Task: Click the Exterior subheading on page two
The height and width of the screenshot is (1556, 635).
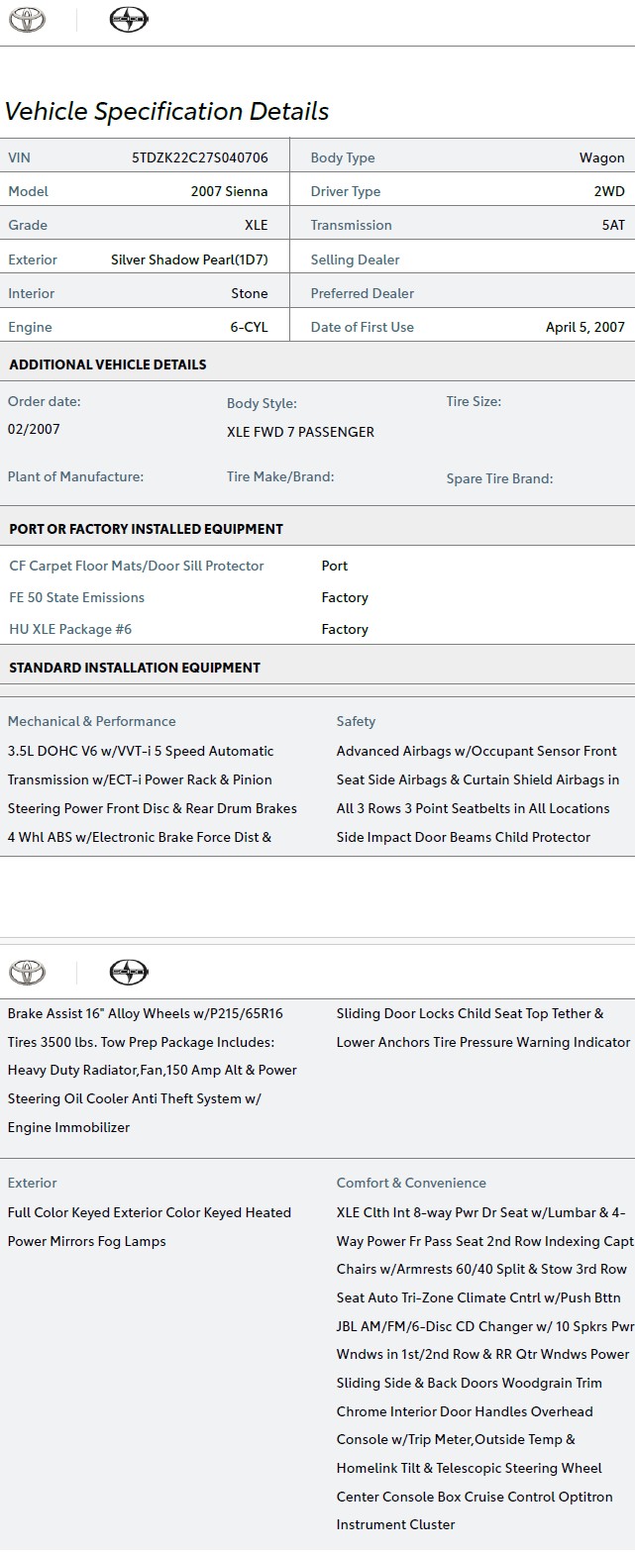Action: coord(32,1183)
